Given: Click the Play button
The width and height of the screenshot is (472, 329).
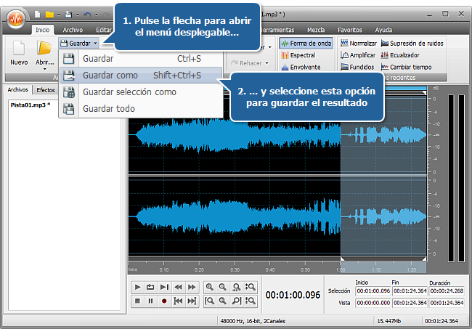Looking at the screenshot, I should 137,287.
